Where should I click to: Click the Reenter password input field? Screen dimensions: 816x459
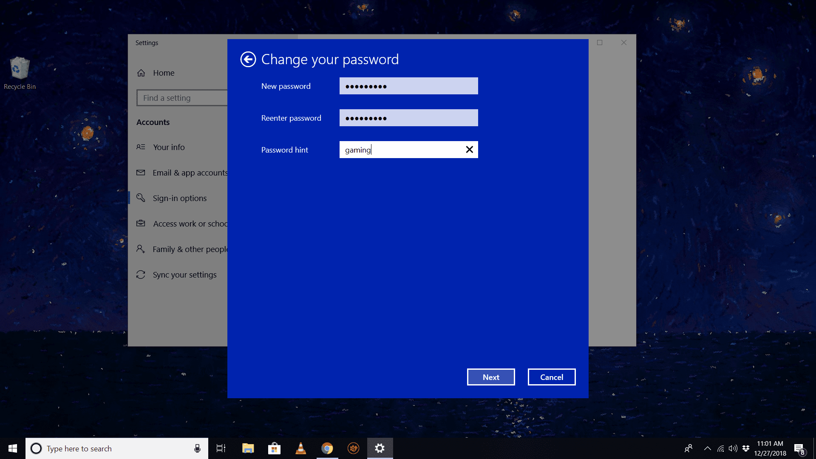[x=408, y=118]
